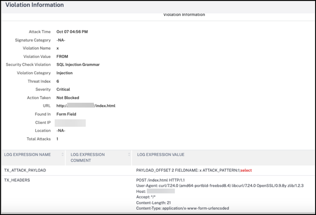Click the Accept: */* header line
The width and height of the screenshot is (316, 215).
pyautogui.click(x=146, y=197)
